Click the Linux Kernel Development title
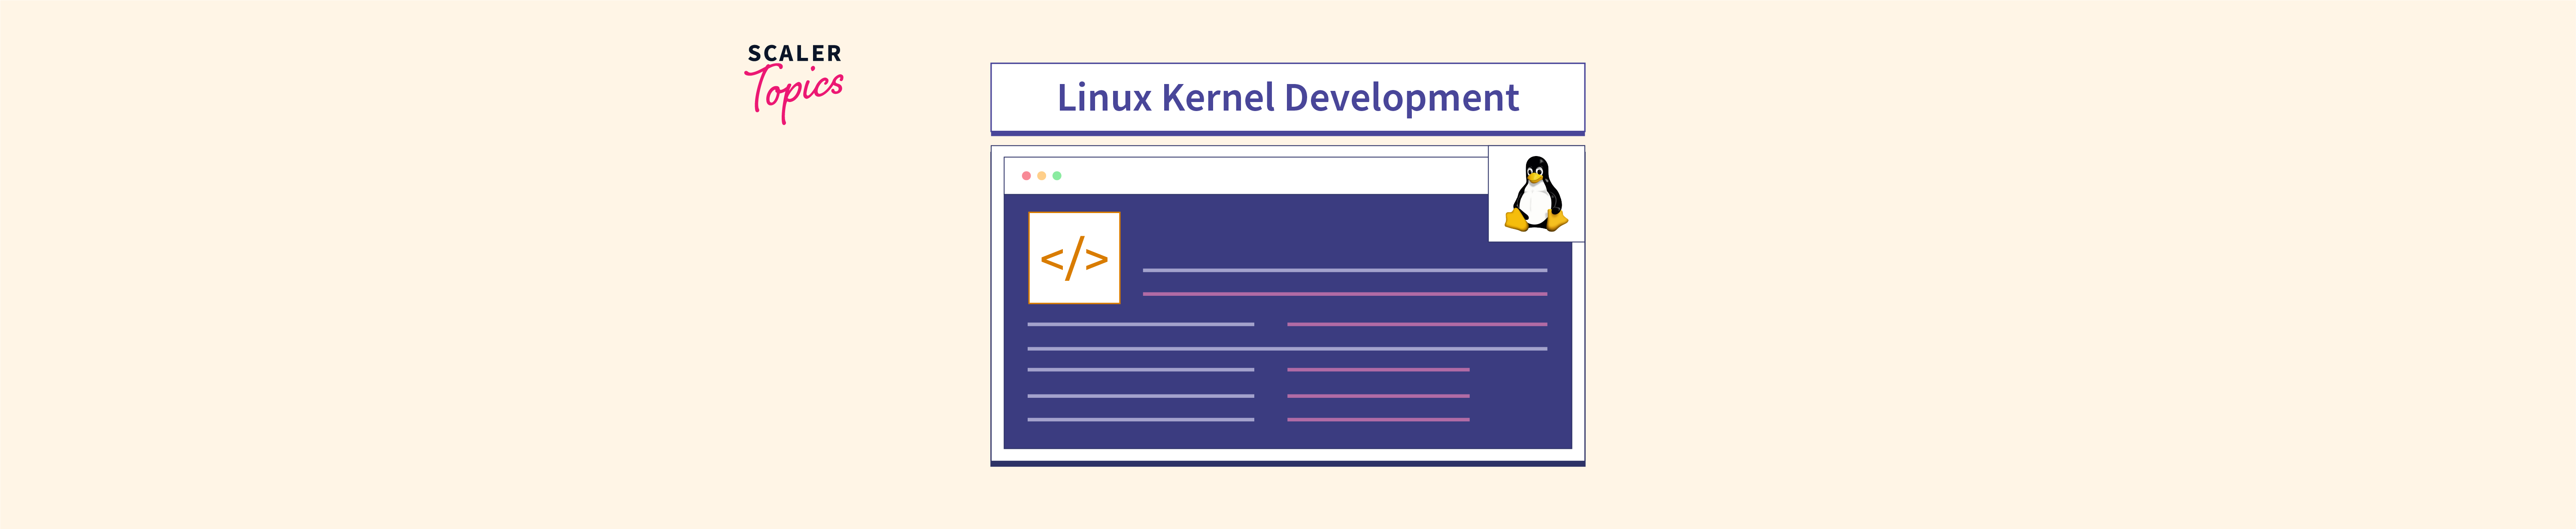The image size is (2576, 529). coord(1287,98)
